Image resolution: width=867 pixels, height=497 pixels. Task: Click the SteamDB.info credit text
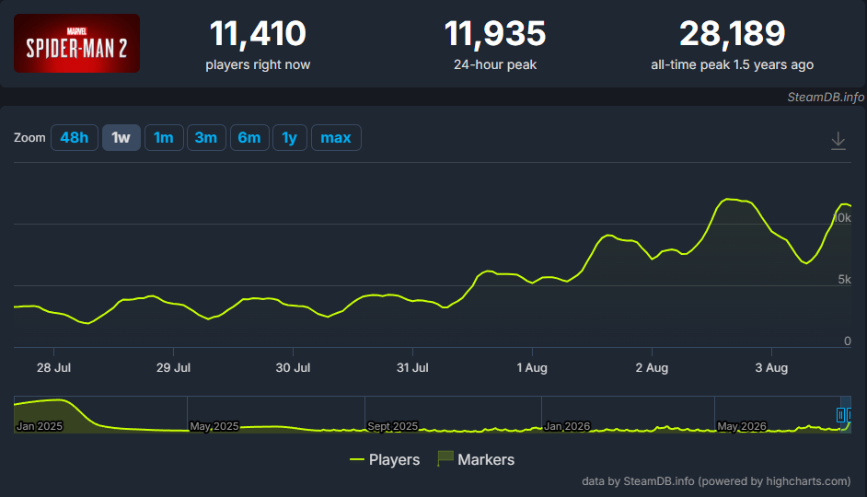(826, 98)
